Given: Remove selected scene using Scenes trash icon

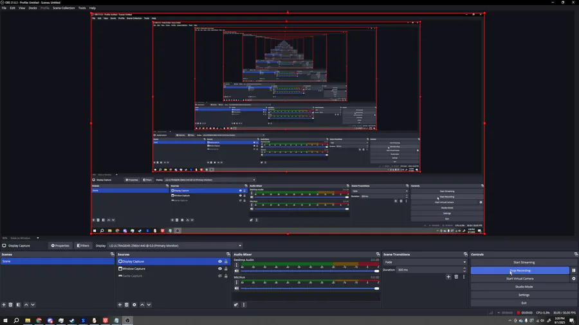Looking at the screenshot, I should click(11, 304).
